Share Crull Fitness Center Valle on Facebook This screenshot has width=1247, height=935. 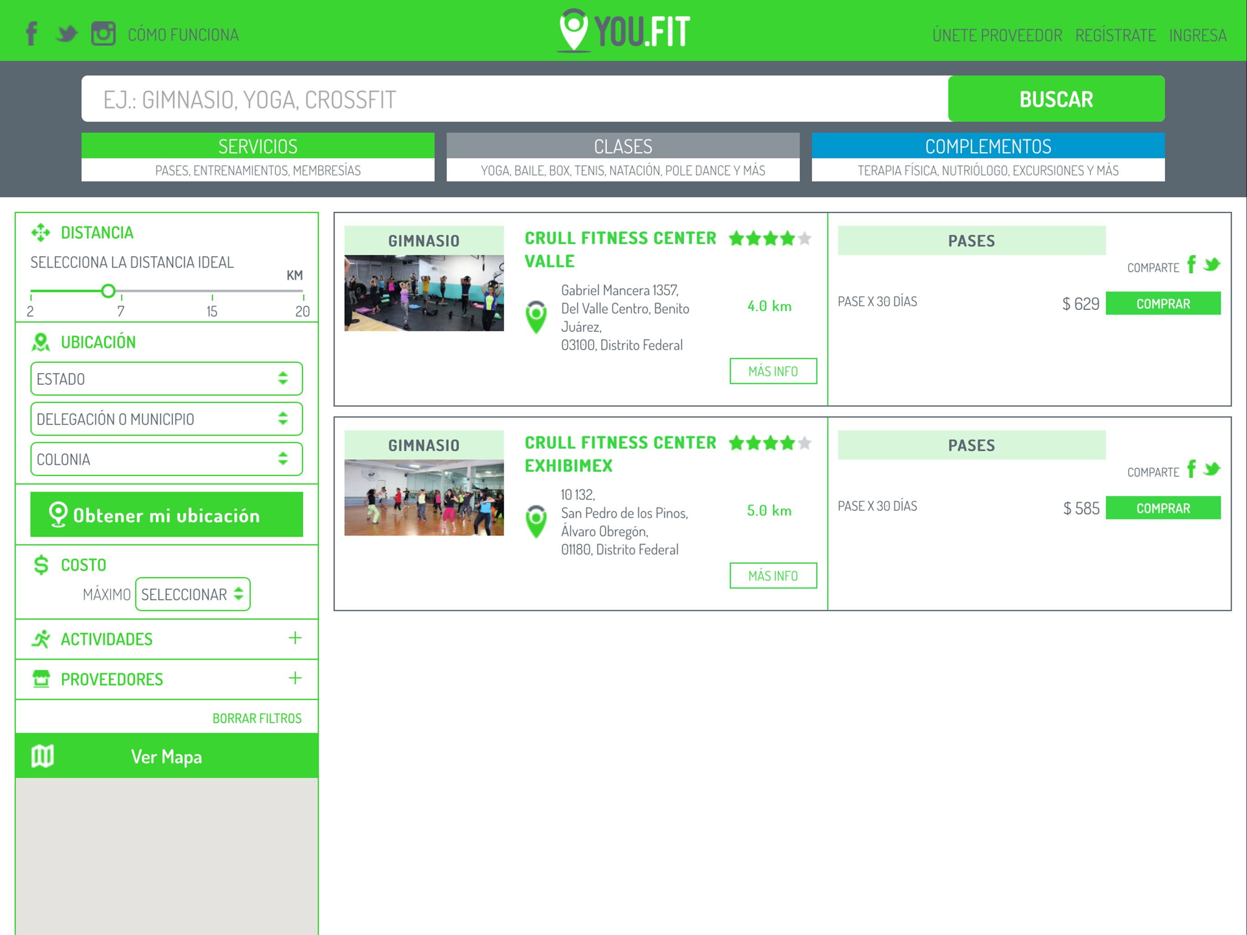(1191, 264)
